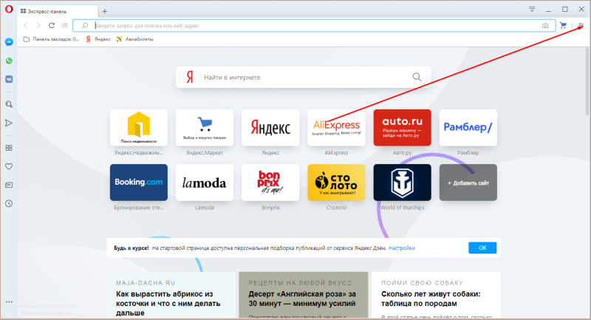Go back with the back arrow

point(26,26)
